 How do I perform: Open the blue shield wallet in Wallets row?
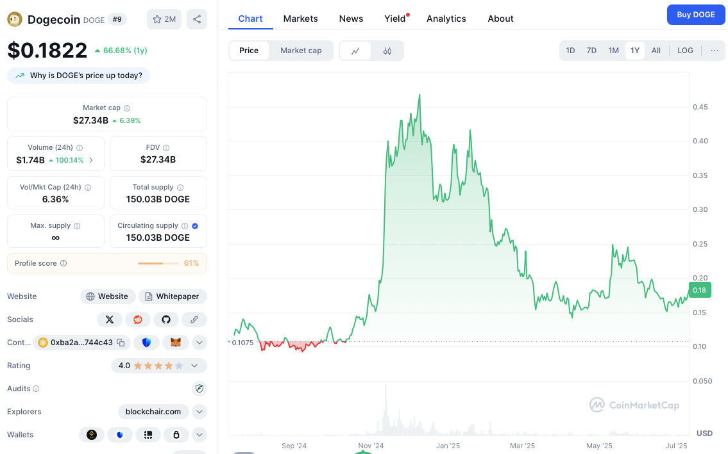pos(120,435)
